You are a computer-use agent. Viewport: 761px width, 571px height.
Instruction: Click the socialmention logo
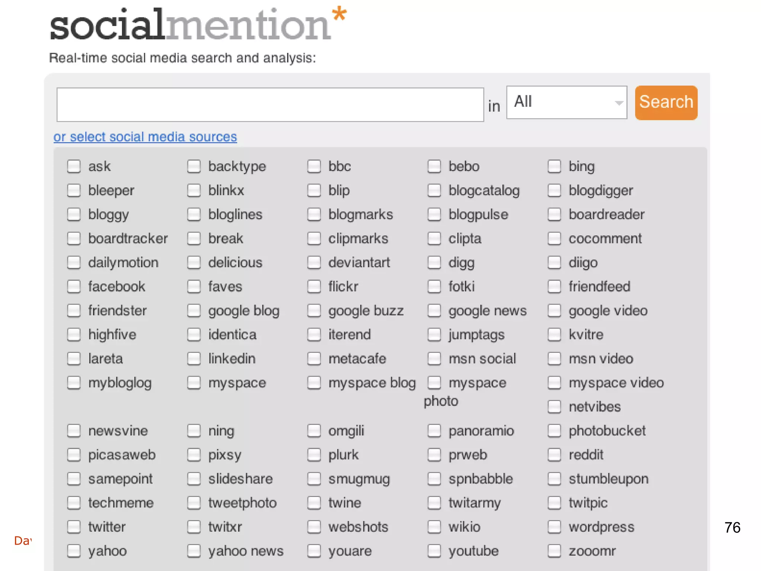click(x=197, y=24)
